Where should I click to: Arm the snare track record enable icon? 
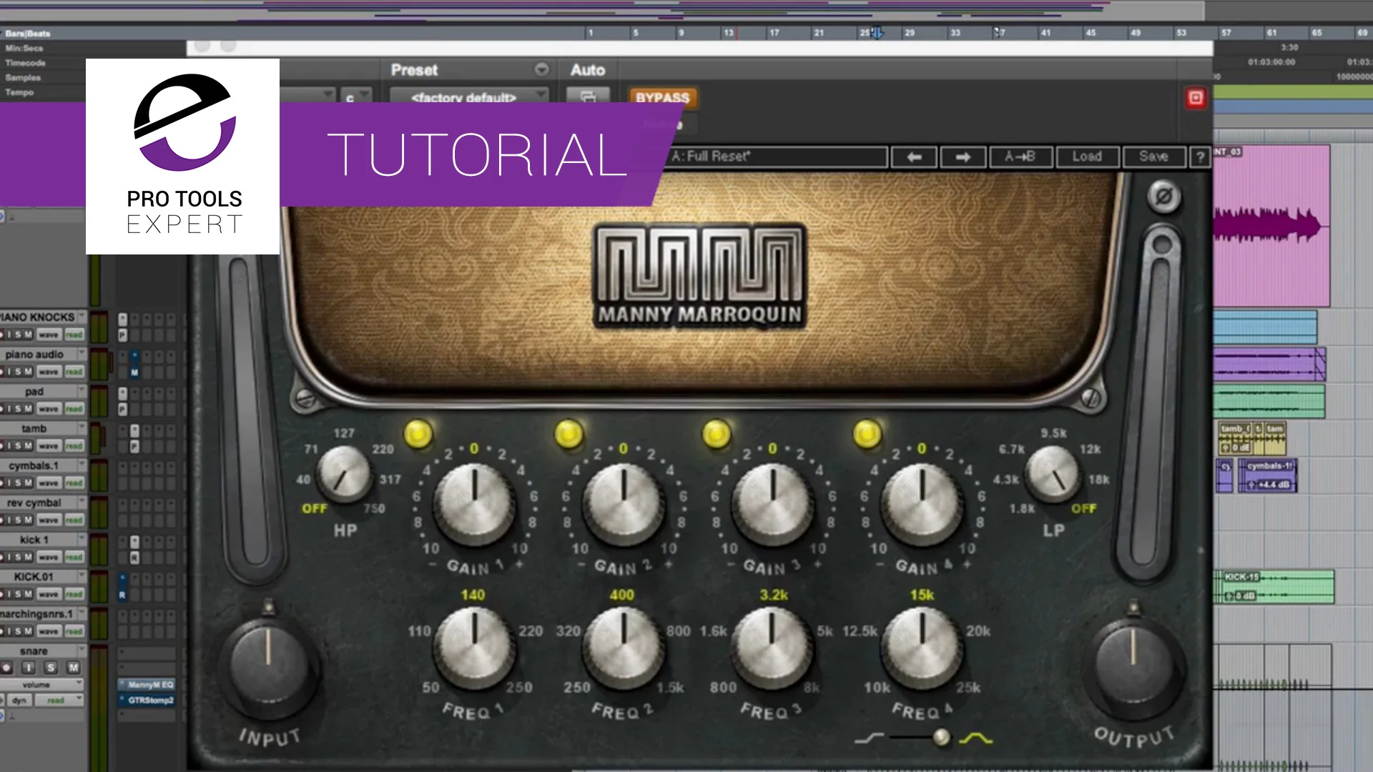coord(7,668)
